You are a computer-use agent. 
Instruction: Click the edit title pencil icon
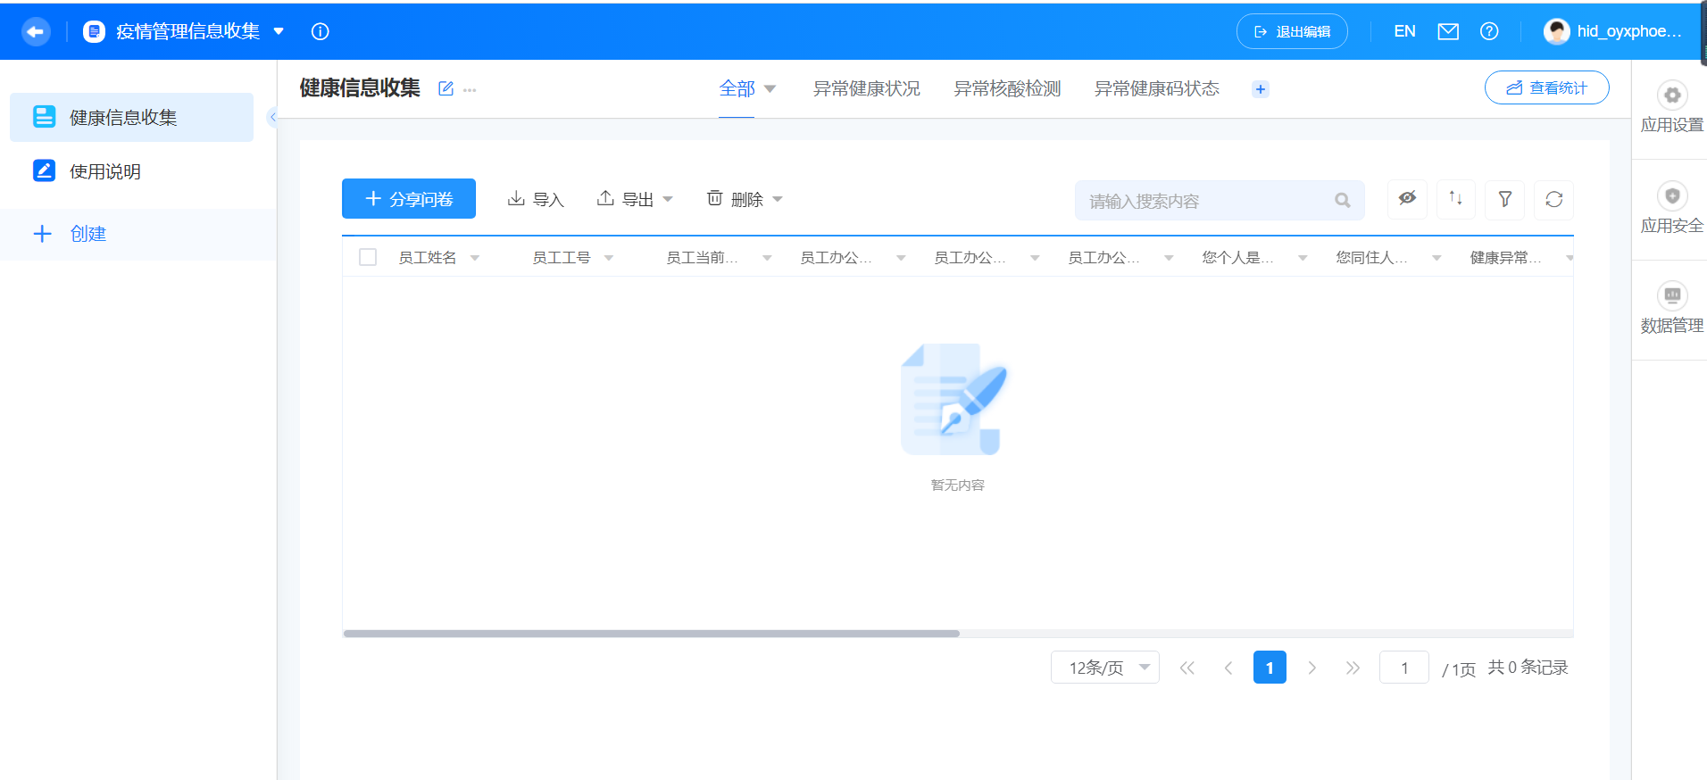click(x=445, y=88)
